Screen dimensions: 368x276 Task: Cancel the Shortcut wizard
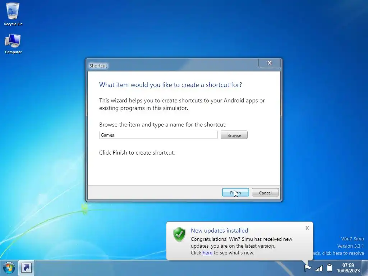[x=265, y=193]
